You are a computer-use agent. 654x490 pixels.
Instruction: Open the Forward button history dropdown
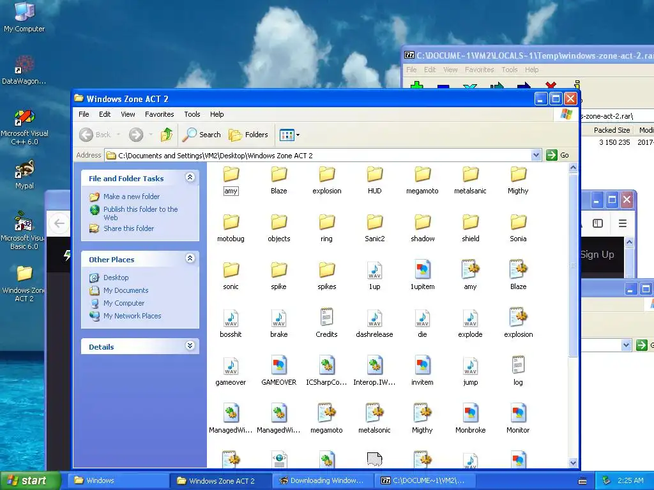coord(151,135)
